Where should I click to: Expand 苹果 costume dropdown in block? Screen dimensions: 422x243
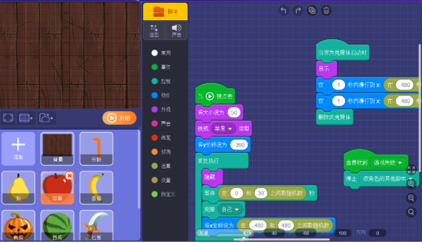[x=230, y=128]
